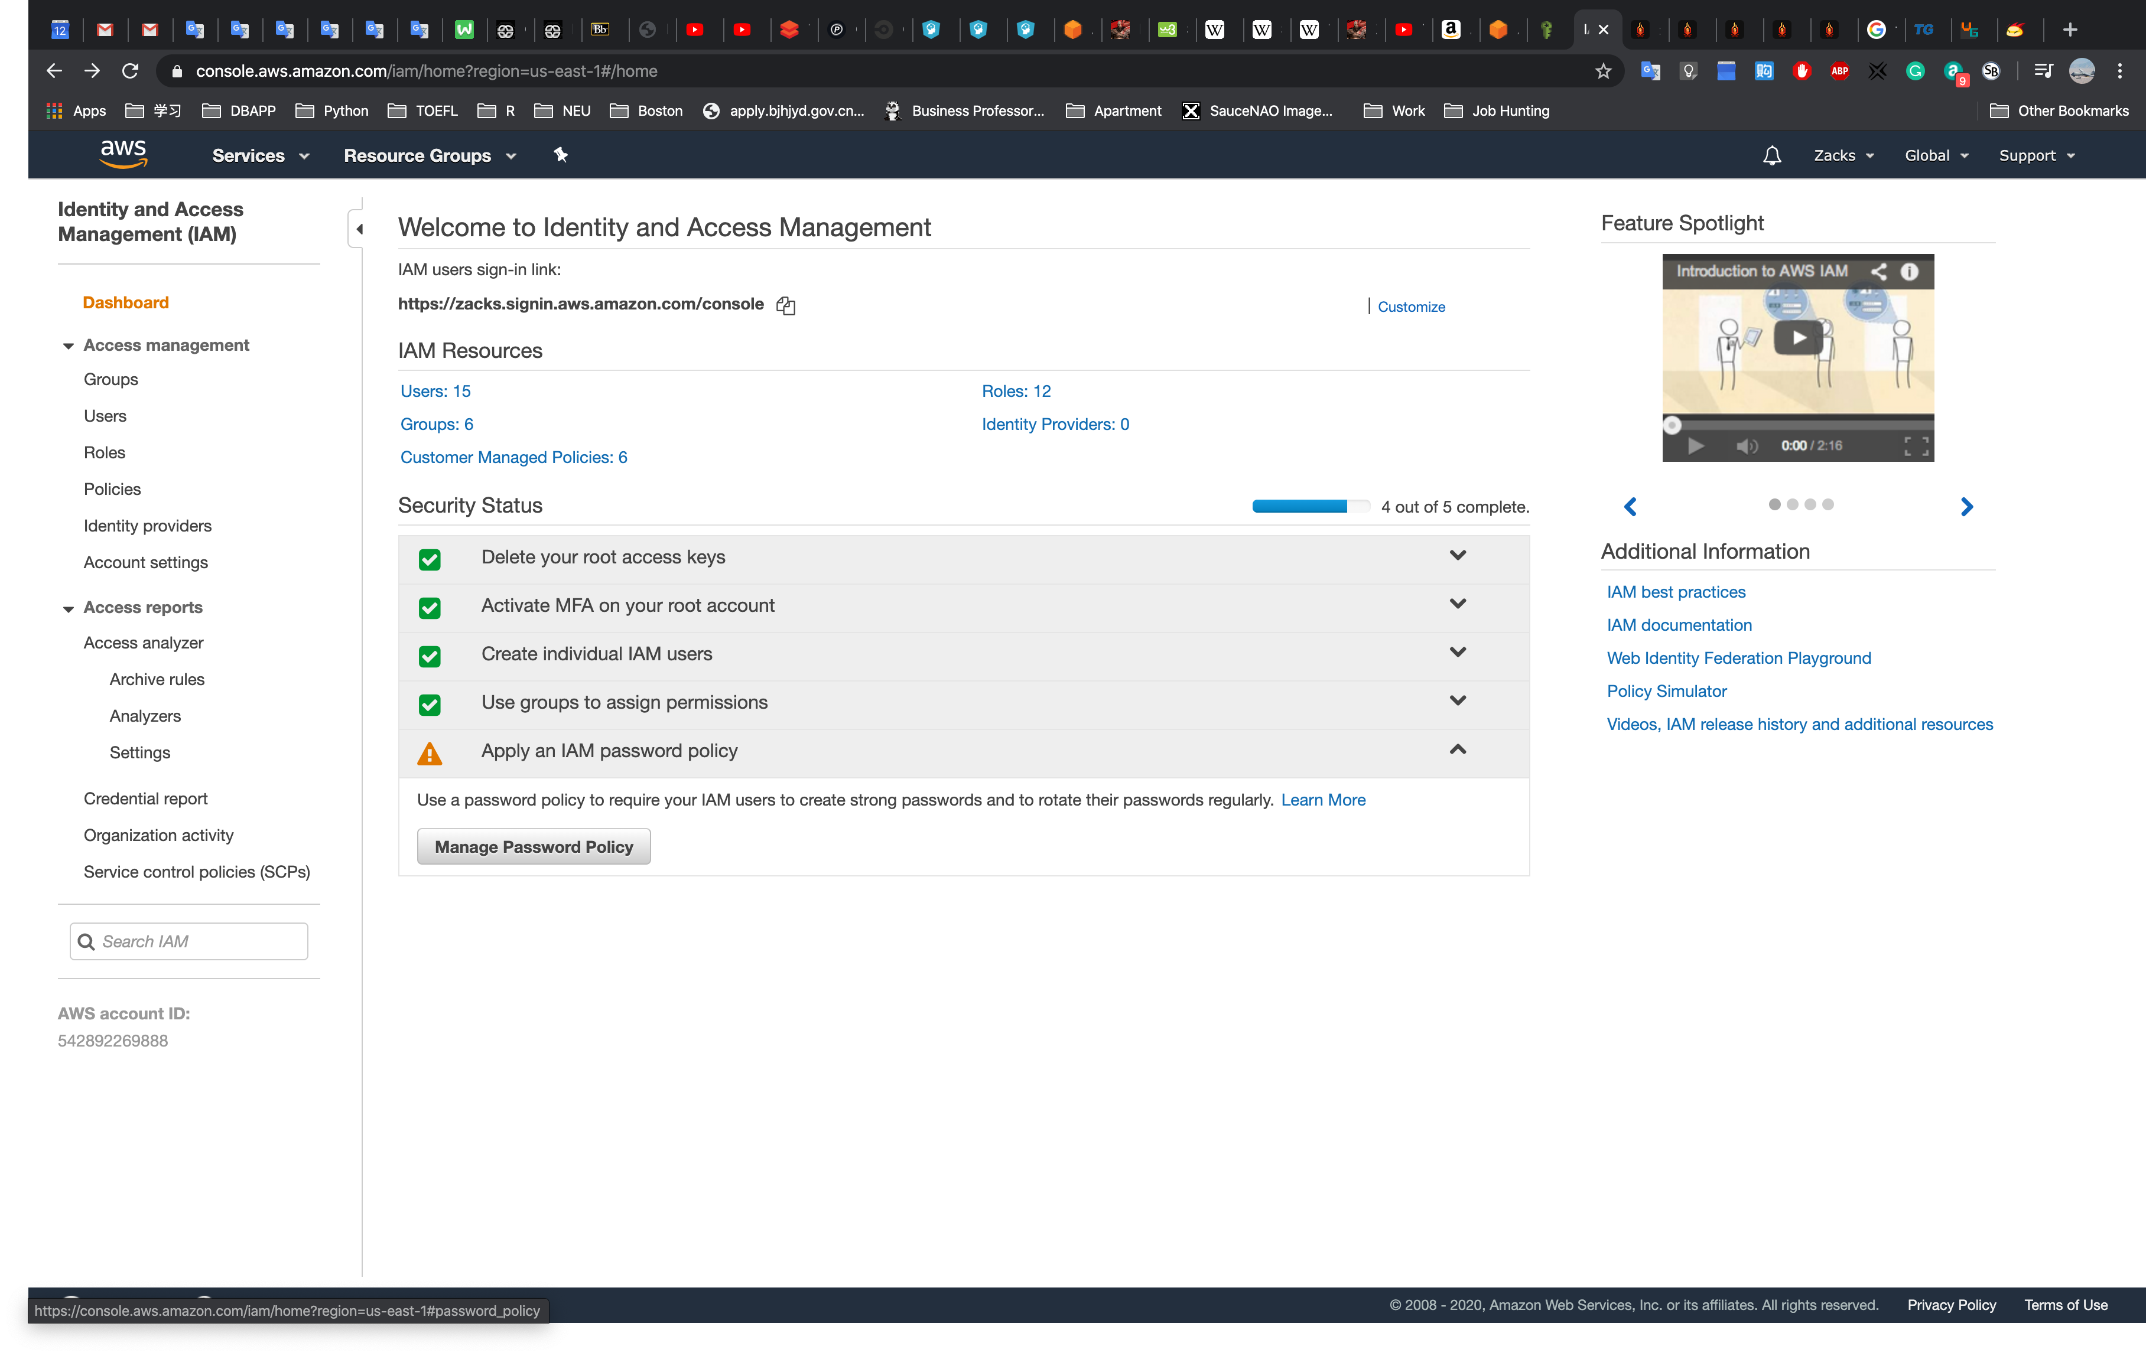Viewport: 2146px width, 1356px height.
Task: Share the Introduction to AWS IAM video
Action: click(1879, 272)
